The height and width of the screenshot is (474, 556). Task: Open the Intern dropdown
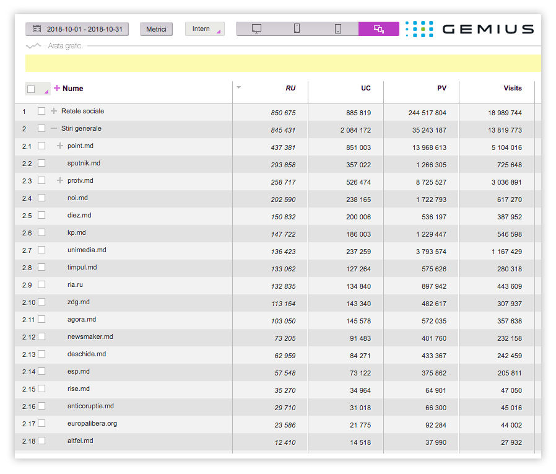204,29
